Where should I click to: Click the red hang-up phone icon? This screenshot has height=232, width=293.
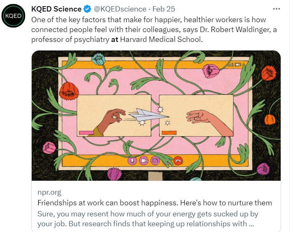pyautogui.click(x=178, y=161)
